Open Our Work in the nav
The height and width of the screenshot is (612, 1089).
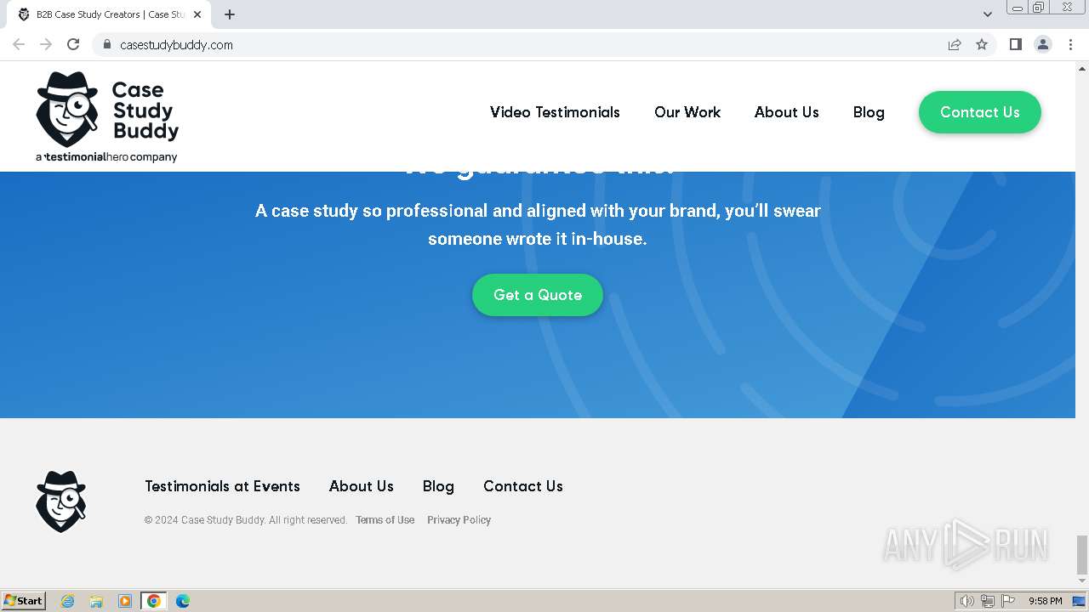tap(687, 112)
